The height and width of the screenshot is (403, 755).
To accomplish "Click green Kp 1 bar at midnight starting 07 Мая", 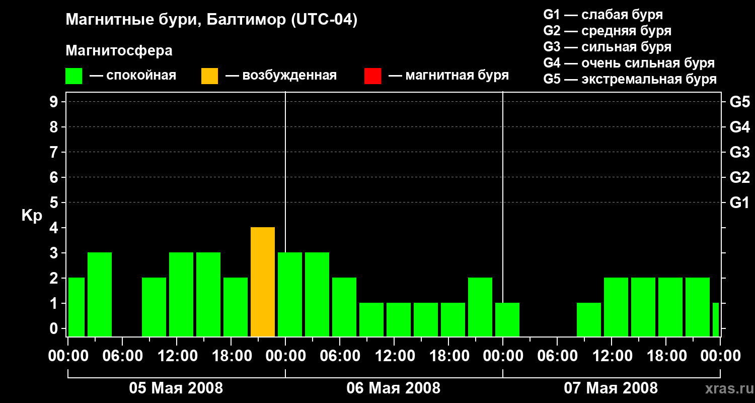I will coord(507,320).
